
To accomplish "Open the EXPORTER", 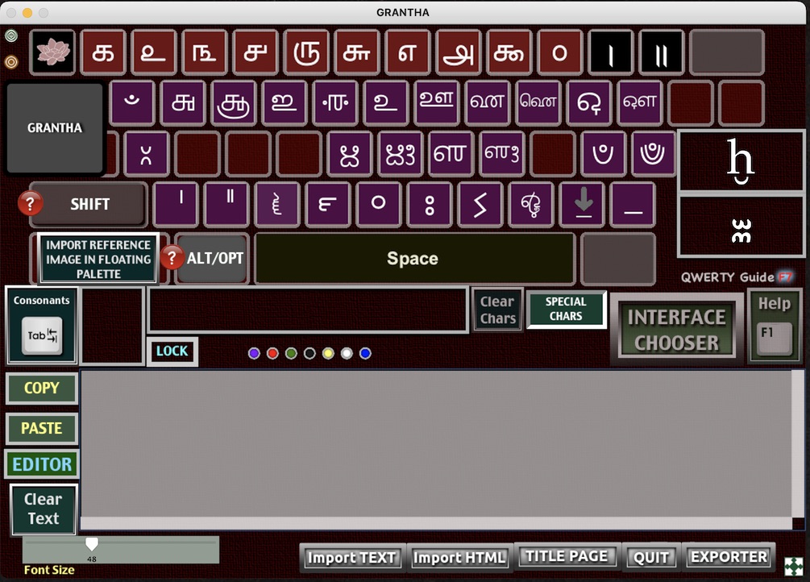I will tap(729, 557).
